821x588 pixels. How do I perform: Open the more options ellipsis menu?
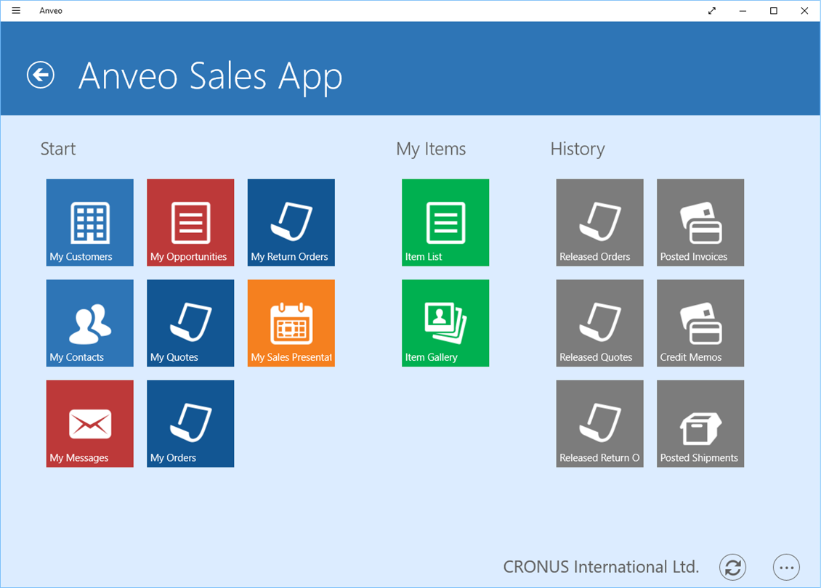(x=786, y=567)
